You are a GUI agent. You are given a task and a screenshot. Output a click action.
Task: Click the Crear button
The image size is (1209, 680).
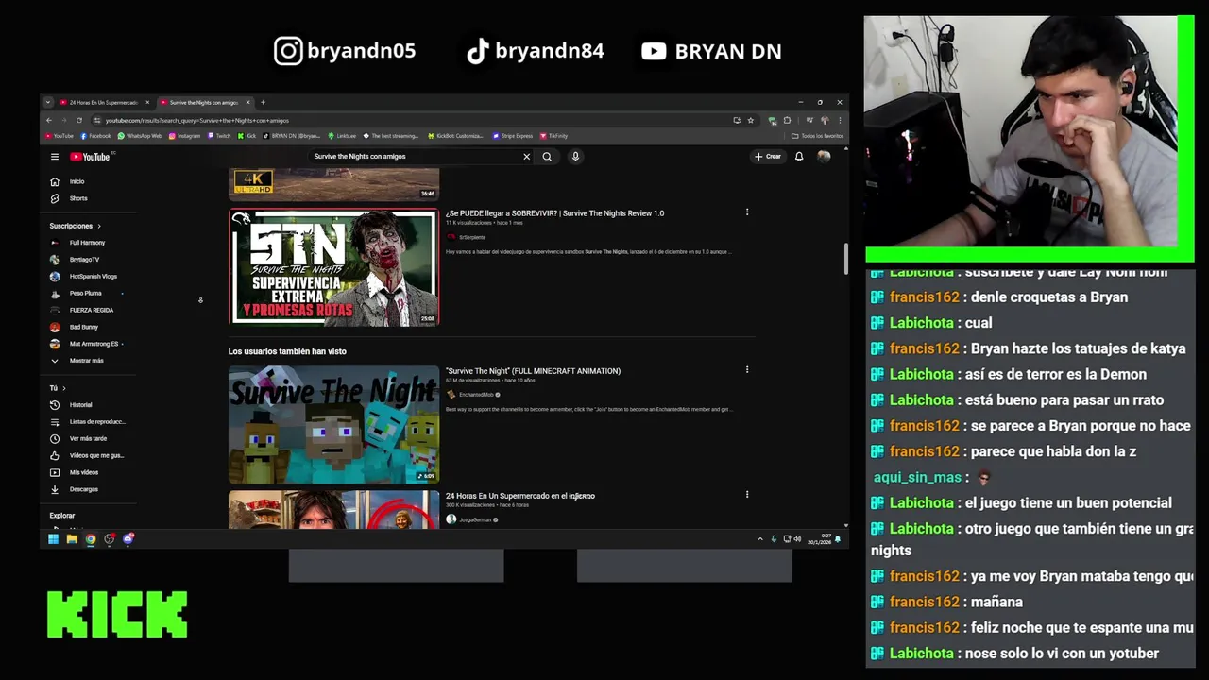768,157
